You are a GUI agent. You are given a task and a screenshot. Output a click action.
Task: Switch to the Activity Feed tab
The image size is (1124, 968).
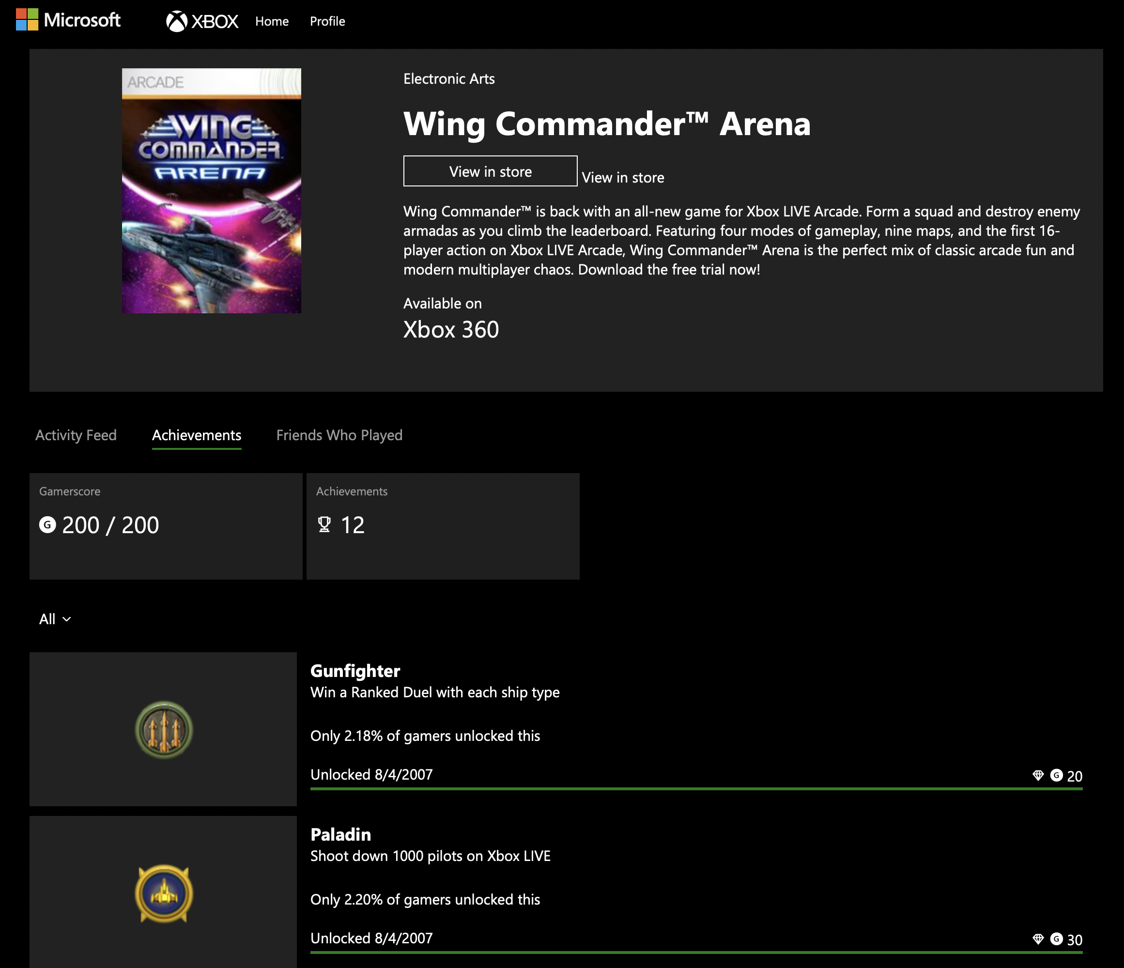tap(76, 435)
